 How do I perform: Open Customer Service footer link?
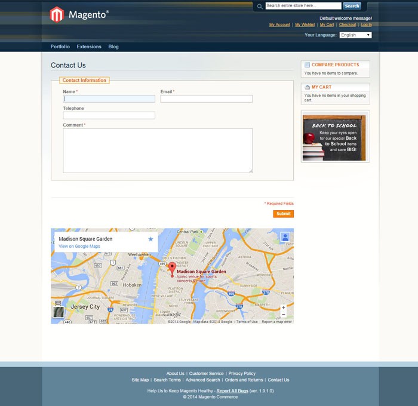coord(207,374)
